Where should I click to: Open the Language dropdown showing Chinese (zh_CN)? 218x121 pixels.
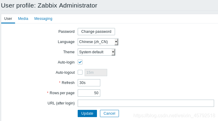tap(98, 42)
